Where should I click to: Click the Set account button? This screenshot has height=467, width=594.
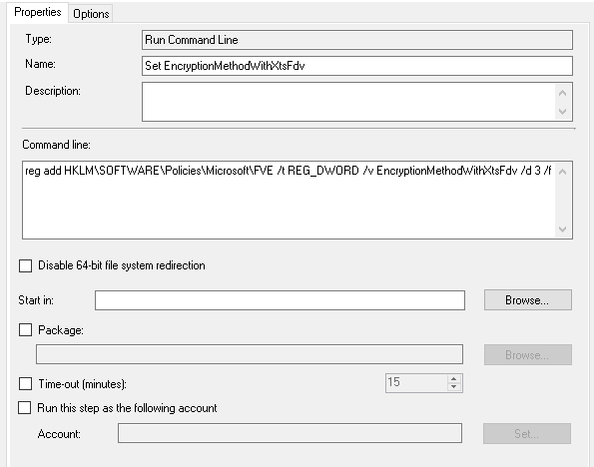coord(527,434)
